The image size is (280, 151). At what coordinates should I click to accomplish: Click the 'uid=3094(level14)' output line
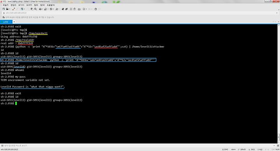[42, 67]
